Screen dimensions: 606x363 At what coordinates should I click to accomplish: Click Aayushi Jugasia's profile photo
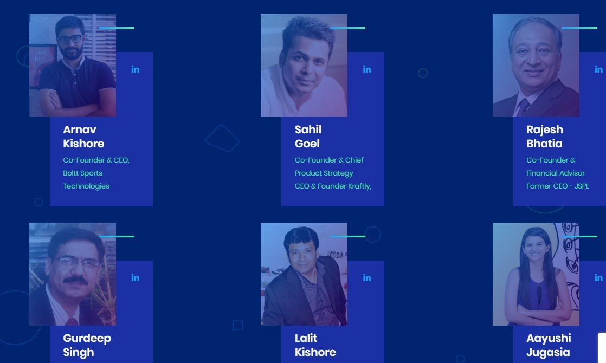(536, 274)
